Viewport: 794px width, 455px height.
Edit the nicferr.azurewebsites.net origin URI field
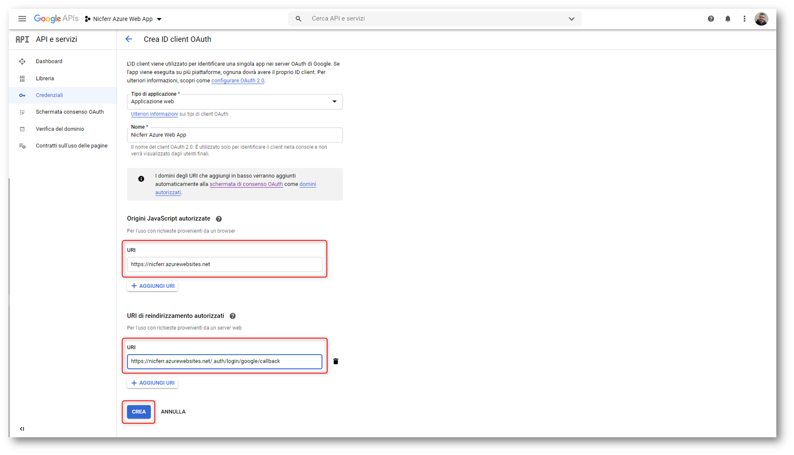coord(225,264)
